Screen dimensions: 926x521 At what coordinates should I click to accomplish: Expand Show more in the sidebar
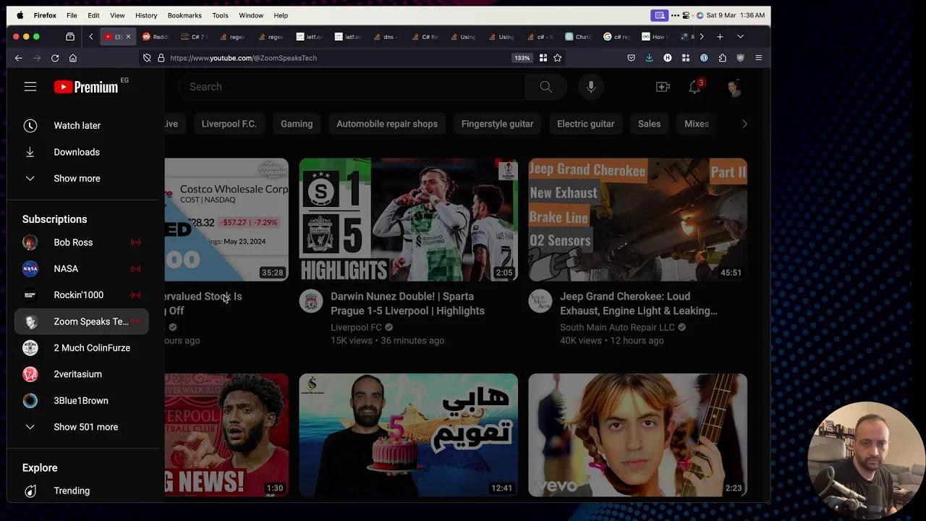coord(77,179)
